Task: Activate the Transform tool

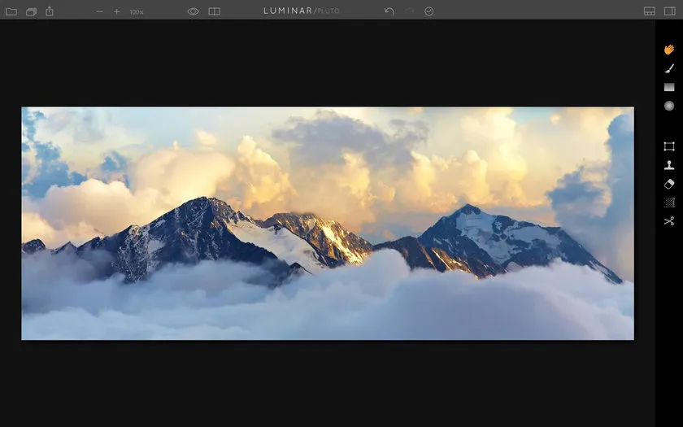Action: click(668, 146)
